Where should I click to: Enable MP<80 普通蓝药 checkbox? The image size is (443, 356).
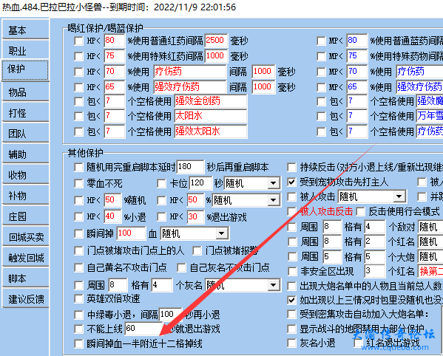point(321,41)
